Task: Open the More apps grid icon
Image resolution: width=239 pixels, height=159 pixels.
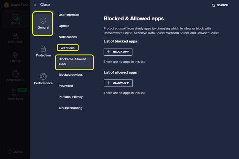Action: click(x=15, y=92)
